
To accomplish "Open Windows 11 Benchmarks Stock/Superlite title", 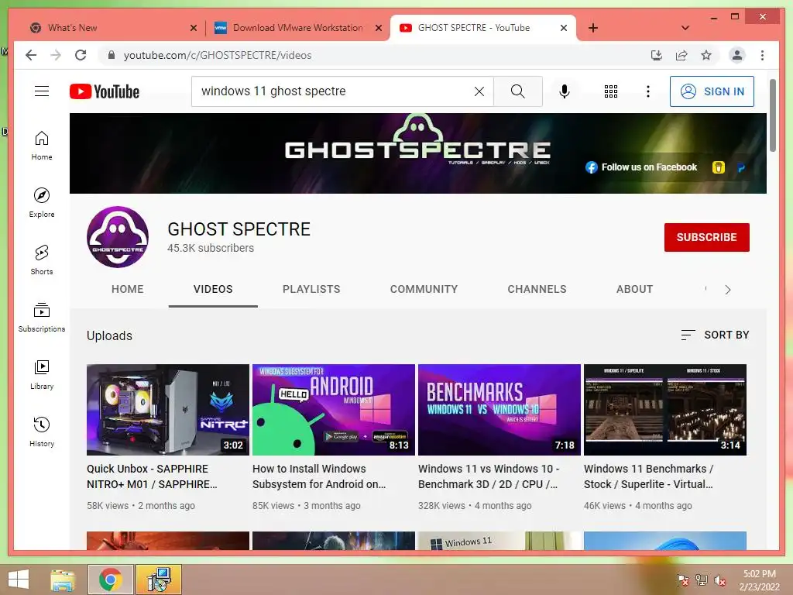I will click(649, 476).
